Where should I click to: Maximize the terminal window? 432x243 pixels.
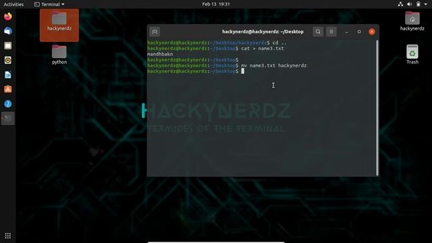[x=359, y=32]
